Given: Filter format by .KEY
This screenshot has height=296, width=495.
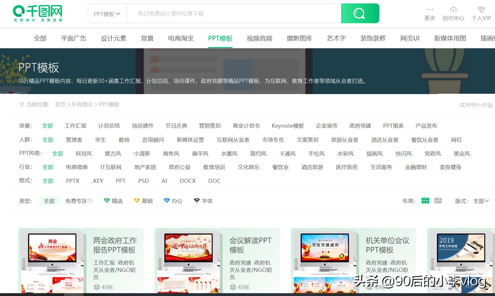Looking at the screenshot, I should (x=97, y=181).
